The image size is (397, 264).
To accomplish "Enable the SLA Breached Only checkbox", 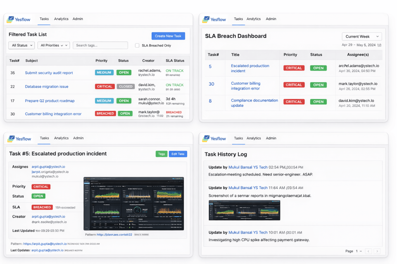I will pos(137,46).
